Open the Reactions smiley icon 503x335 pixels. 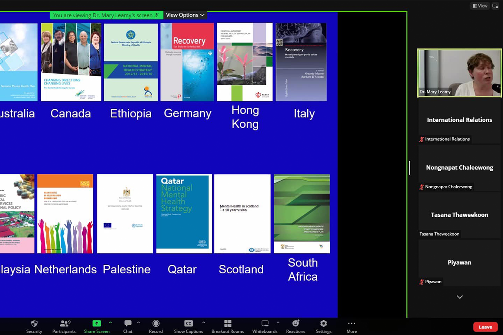[296, 323]
